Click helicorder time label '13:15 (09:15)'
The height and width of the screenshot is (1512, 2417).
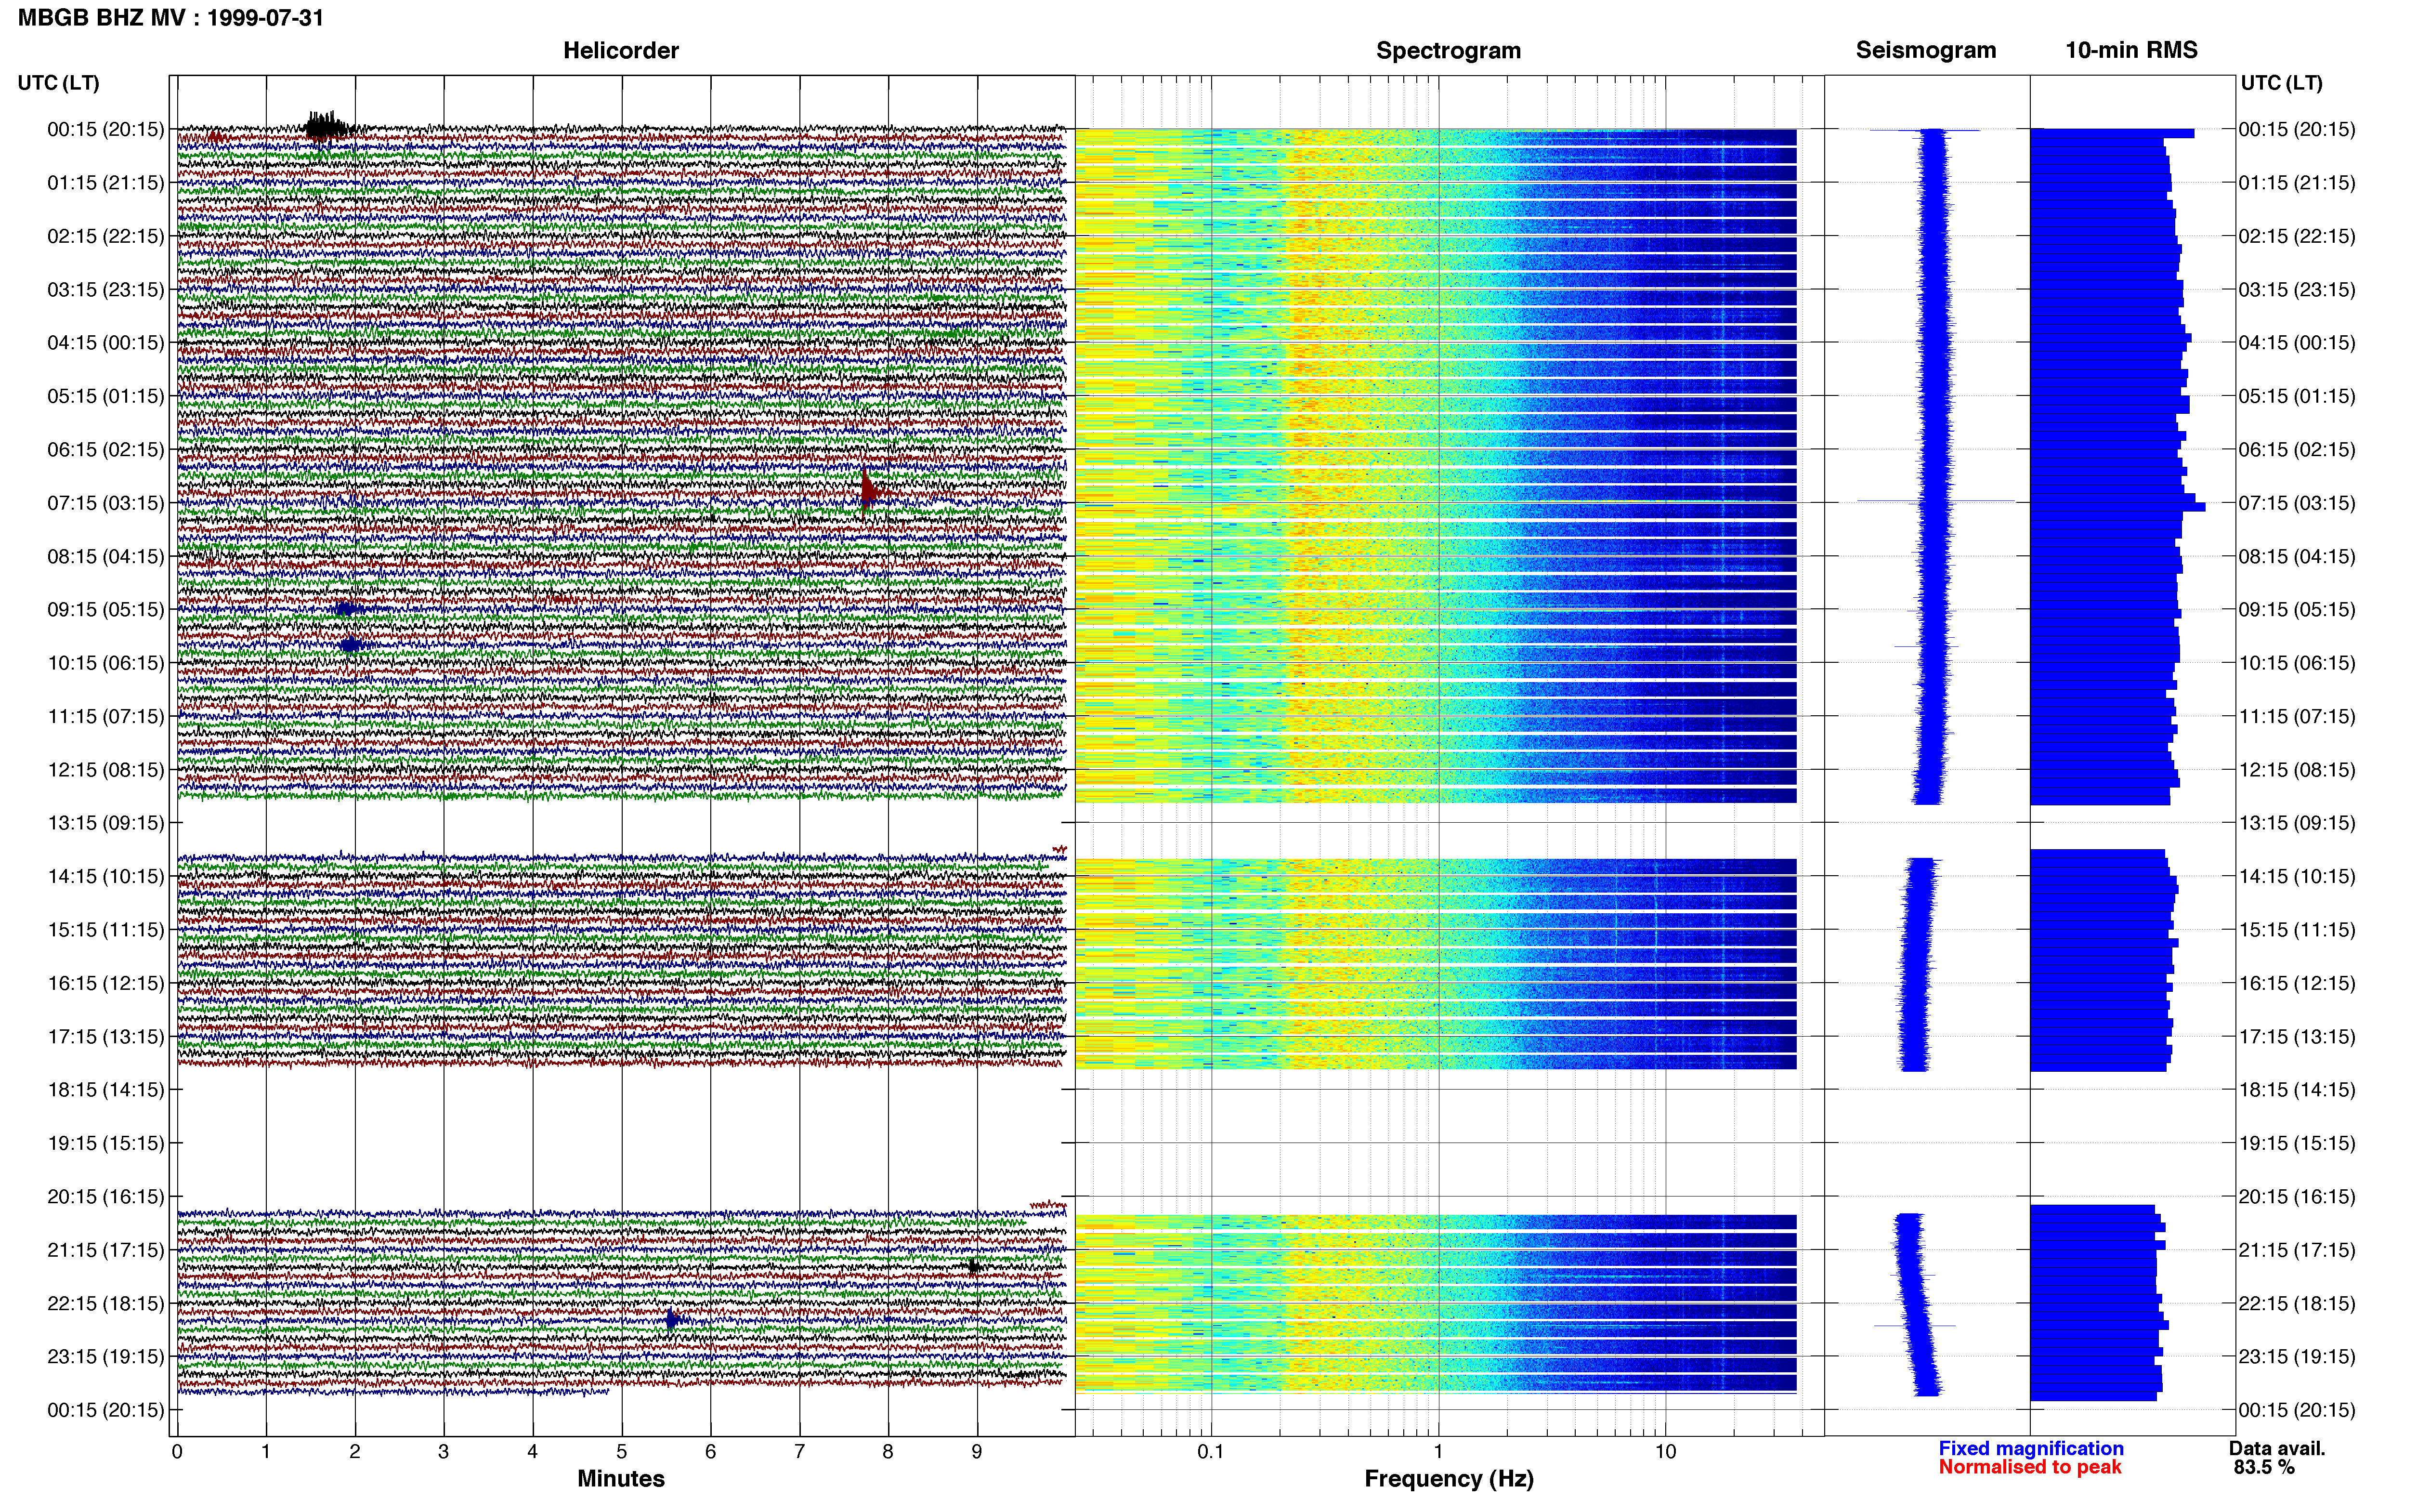click(x=106, y=823)
